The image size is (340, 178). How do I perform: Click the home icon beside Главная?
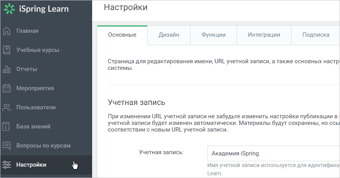click(x=7, y=31)
